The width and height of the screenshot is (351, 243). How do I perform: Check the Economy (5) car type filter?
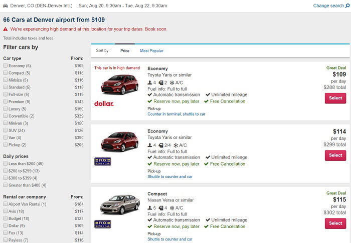tap(6, 65)
